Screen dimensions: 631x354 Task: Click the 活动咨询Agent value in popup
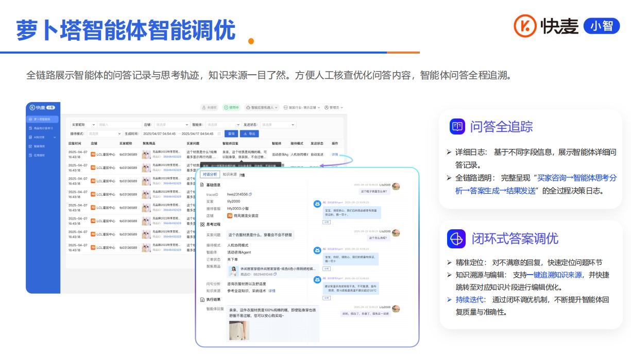240,252
